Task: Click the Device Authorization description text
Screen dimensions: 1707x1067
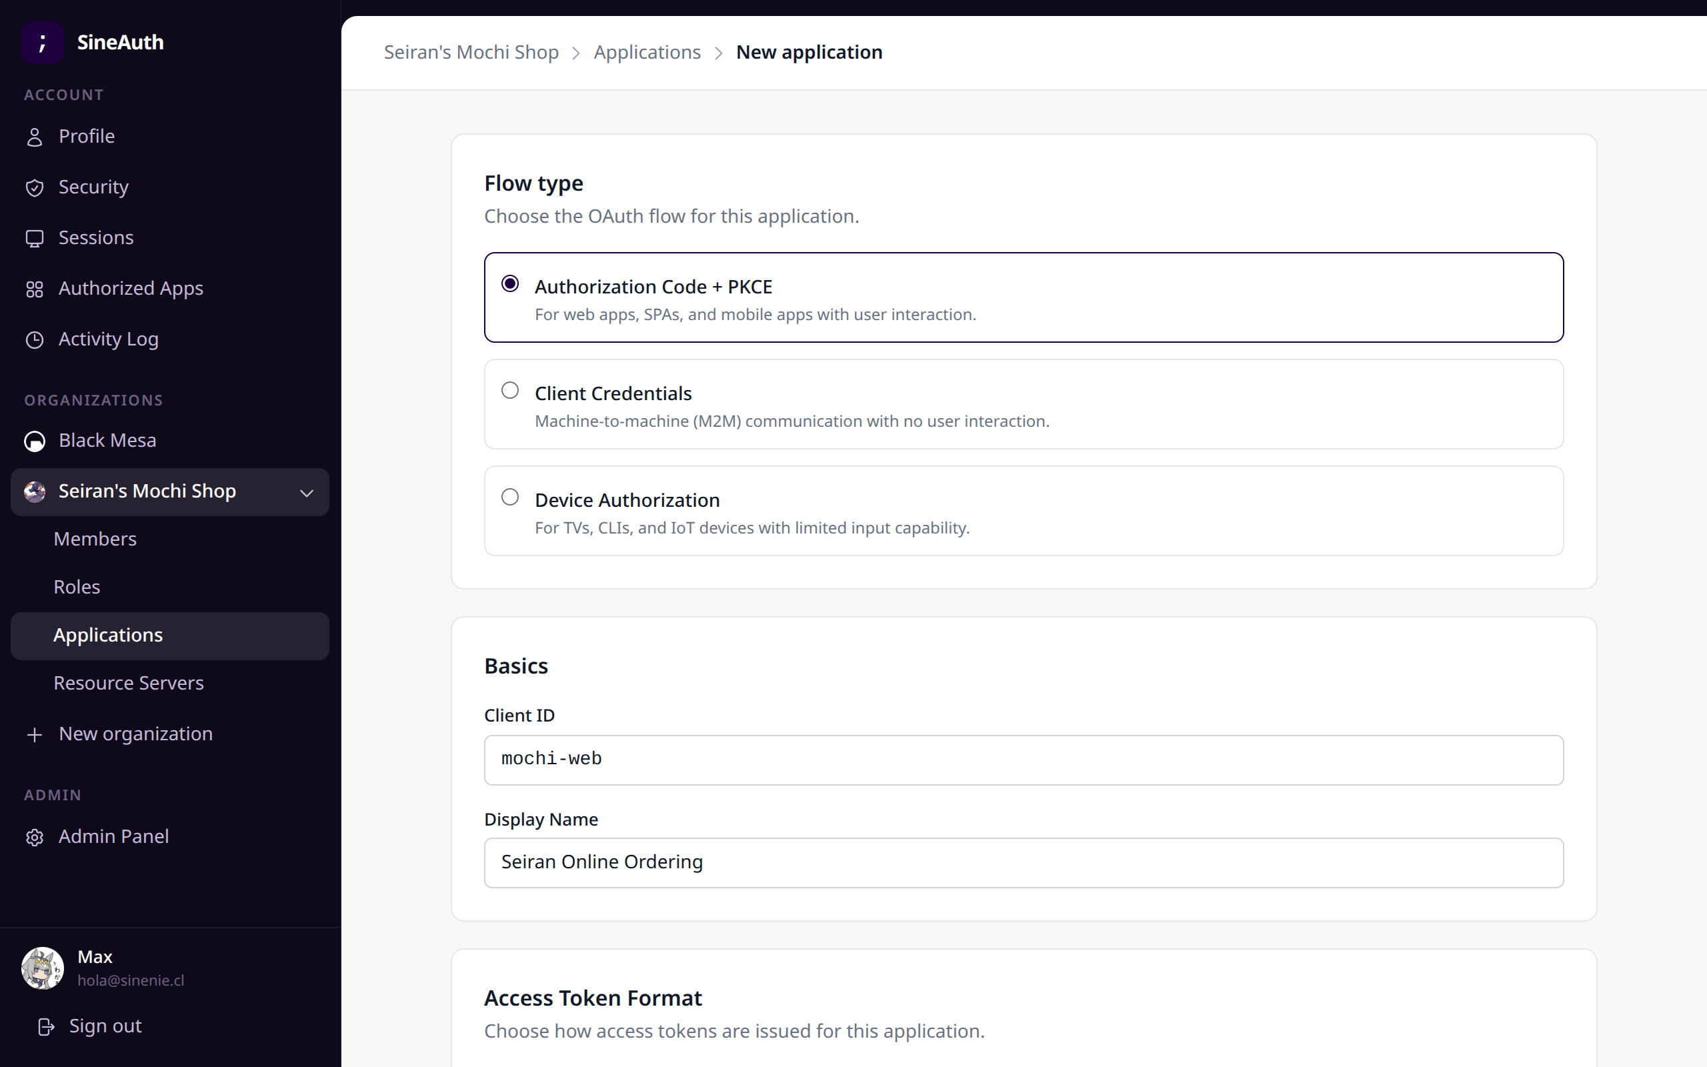Action: tap(752, 528)
